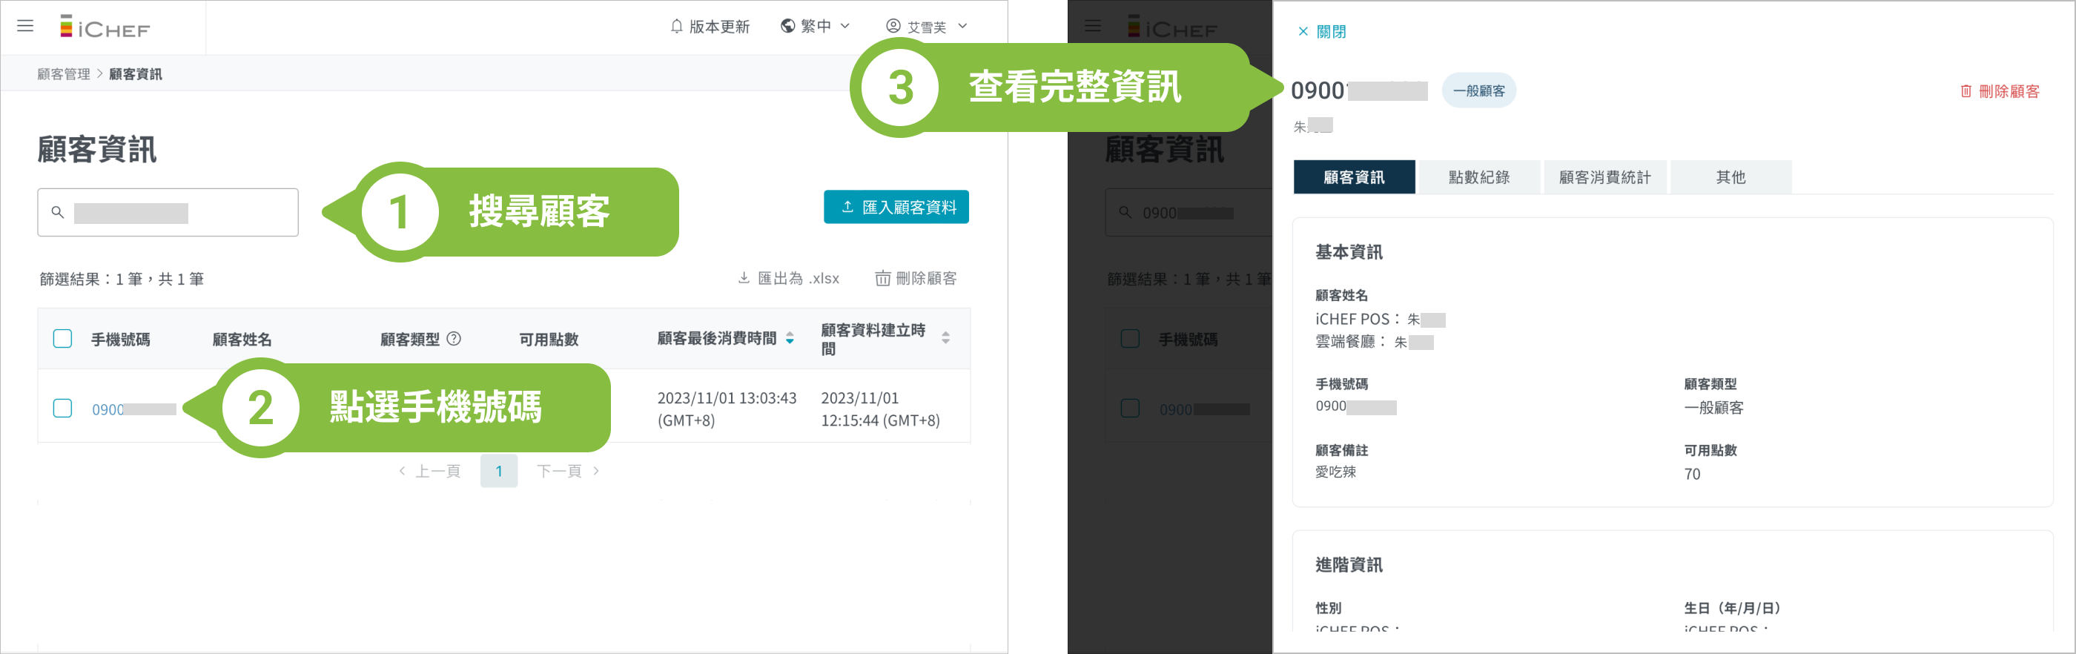Click the 匯出為 .xlsx download icon
2076x654 pixels.
[x=744, y=278]
